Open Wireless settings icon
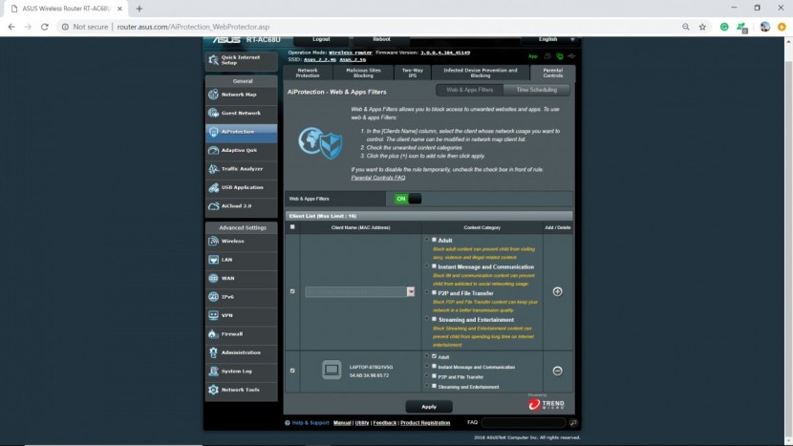The image size is (793, 446). [x=213, y=242]
